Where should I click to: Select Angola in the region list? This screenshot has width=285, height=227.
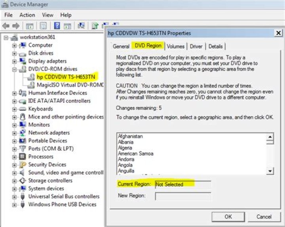125,165
